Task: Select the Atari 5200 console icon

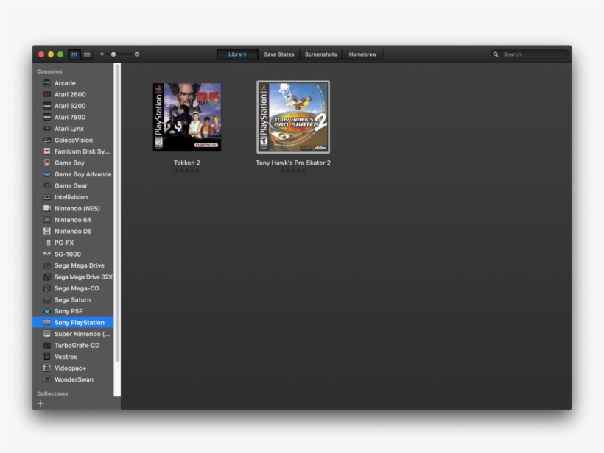Action: coord(47,106)
